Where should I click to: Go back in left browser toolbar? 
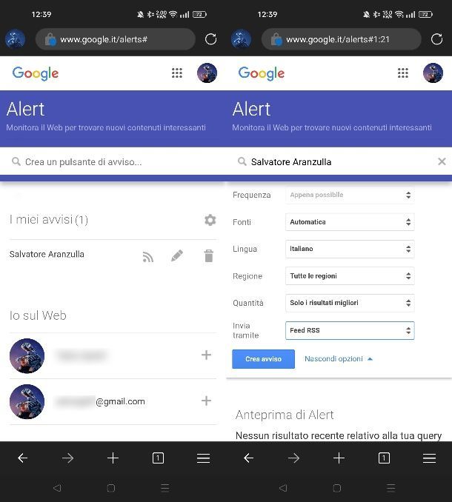point(22,458)
